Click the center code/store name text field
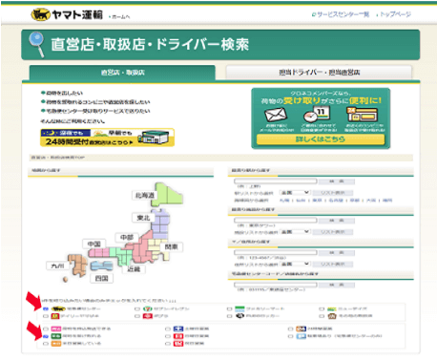 click(x=276, y=285)
